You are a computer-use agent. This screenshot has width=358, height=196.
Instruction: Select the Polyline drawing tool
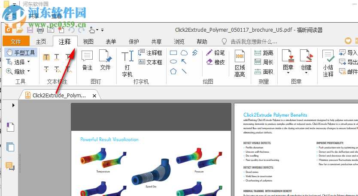tap(194, 53)
